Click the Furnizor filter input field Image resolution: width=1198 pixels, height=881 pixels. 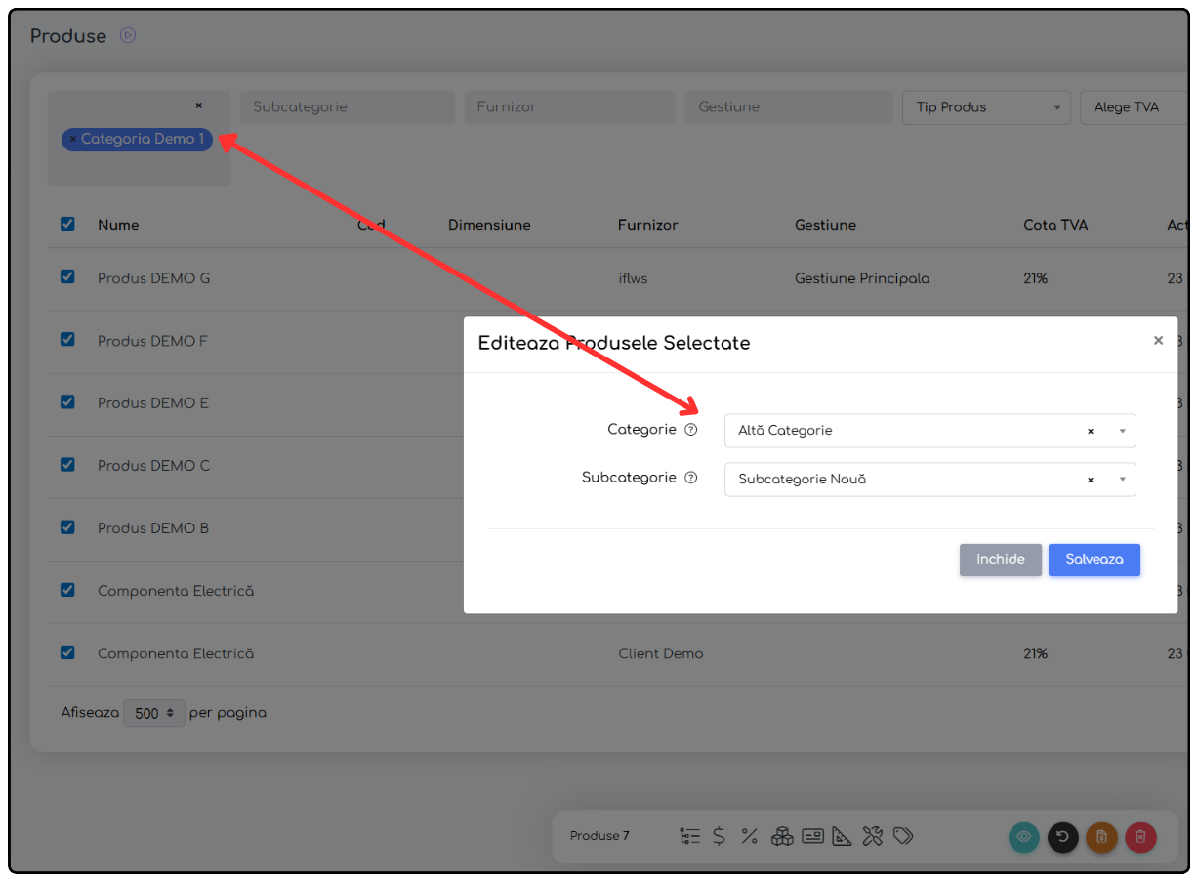[x=569, y=107]
